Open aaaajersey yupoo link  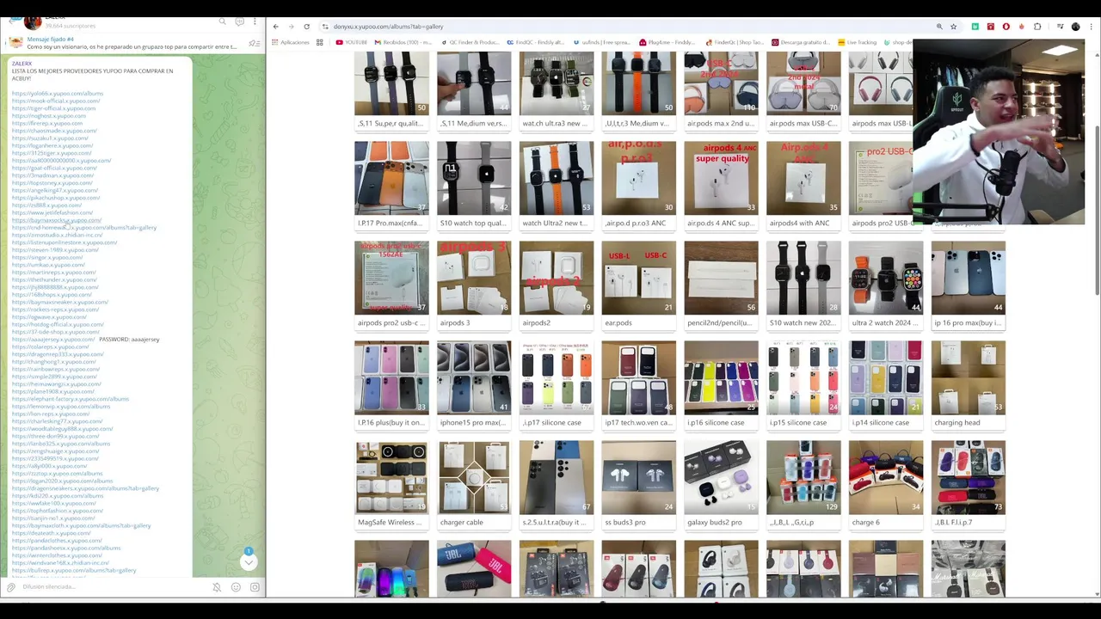pyautogui.click(x=53, y=340)
